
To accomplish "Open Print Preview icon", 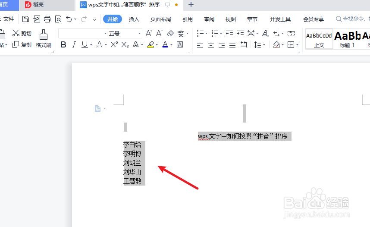I will tap(58, 19).
